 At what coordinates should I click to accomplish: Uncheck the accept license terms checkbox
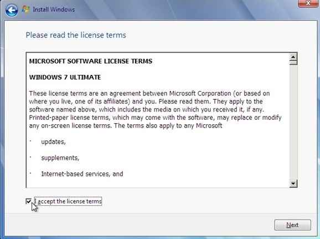[x=29, y=201]
